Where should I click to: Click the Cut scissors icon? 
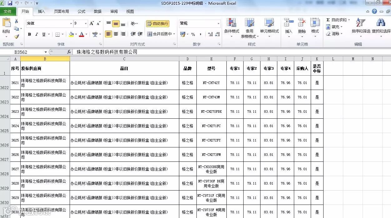coord(16,21)
